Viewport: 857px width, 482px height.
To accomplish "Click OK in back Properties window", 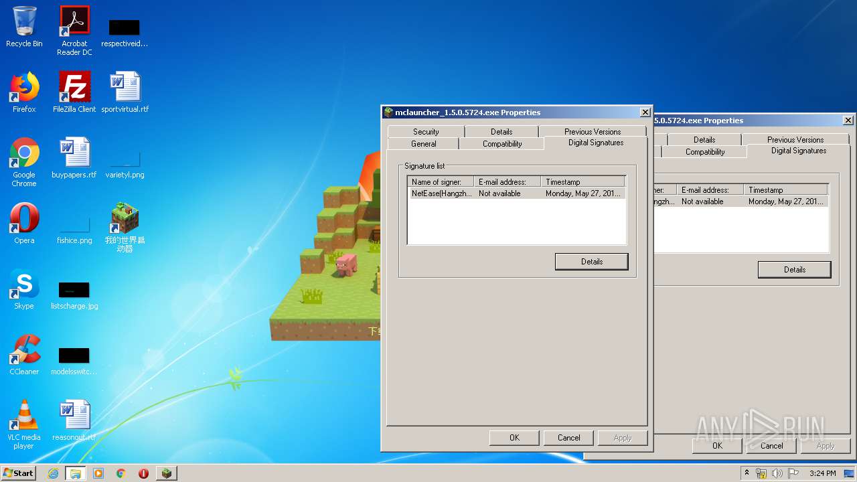I will coord(717,446).
